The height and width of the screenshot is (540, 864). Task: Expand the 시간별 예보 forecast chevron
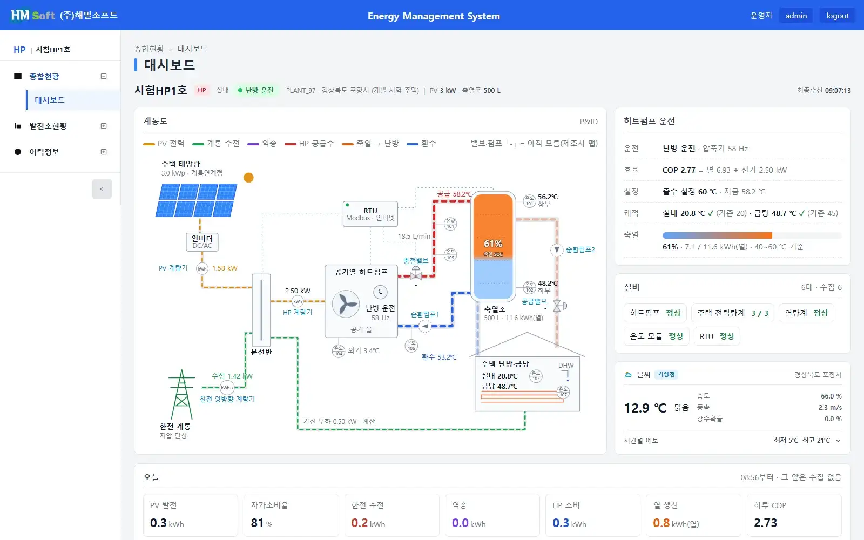point(838,441)
